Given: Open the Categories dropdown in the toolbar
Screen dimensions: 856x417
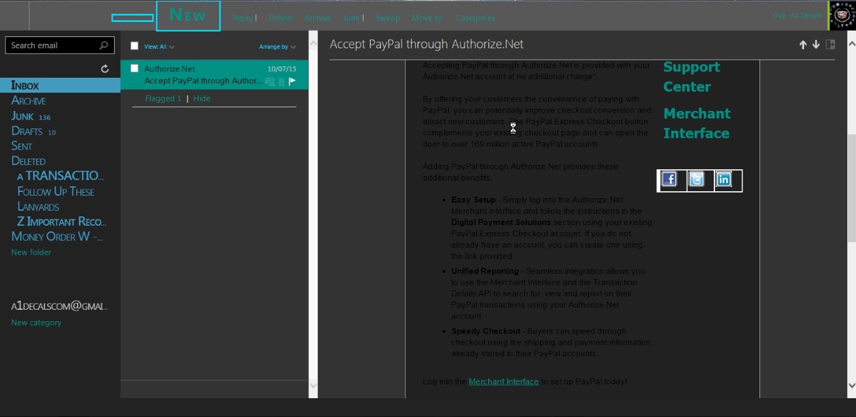Looking at the screenshot, I should coord(476,18).
